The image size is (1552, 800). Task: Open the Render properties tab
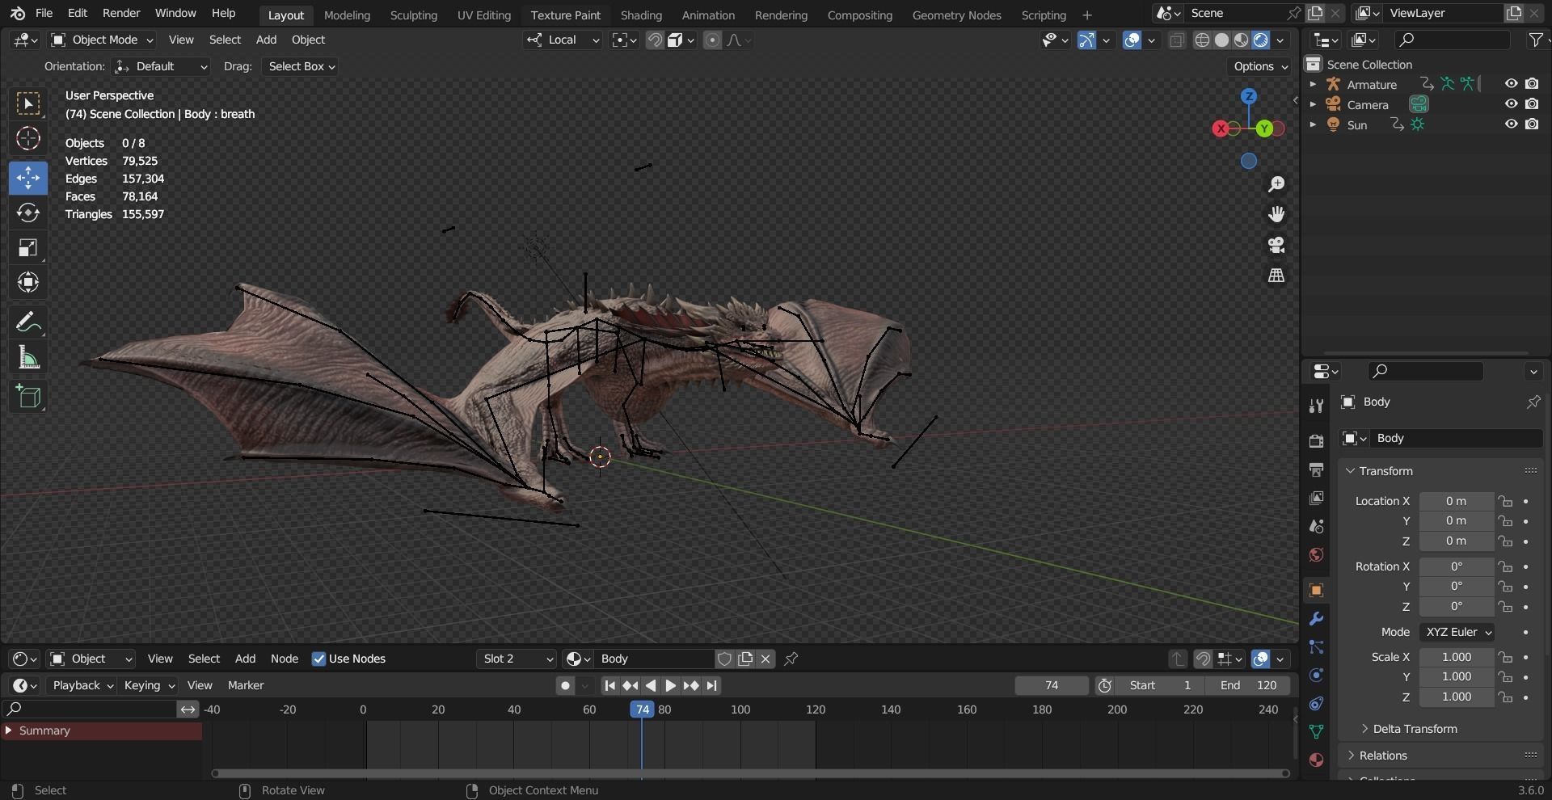(x=1316, y=440)
